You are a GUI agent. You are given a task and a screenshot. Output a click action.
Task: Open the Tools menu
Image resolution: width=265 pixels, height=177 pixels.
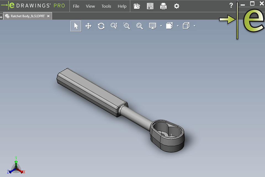pyautogui.click(x=106, y=6)
